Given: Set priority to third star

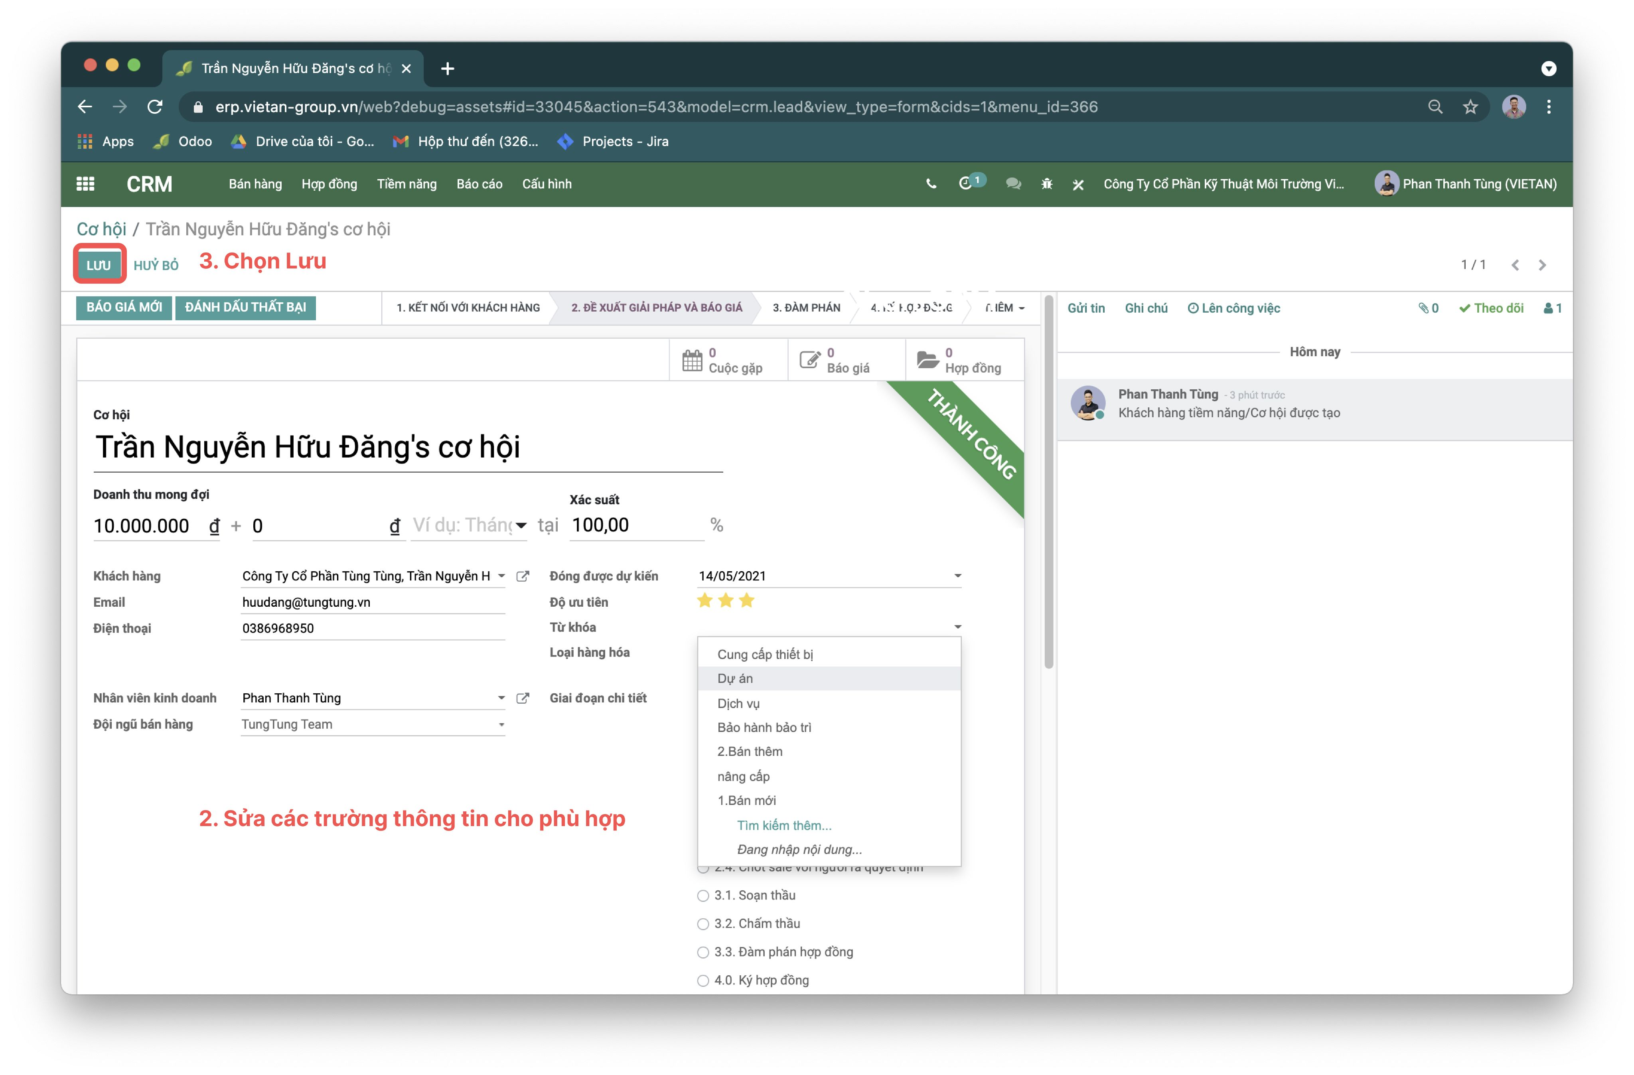Looking at the screenshot, I should click(747, 601).
